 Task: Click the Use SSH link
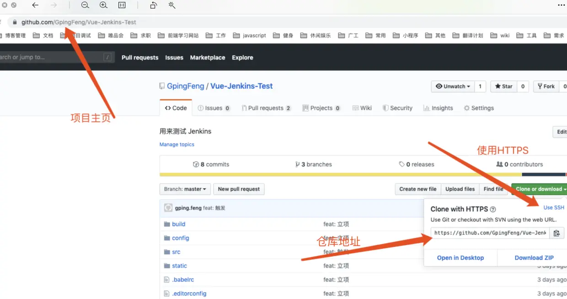point(554,208)
